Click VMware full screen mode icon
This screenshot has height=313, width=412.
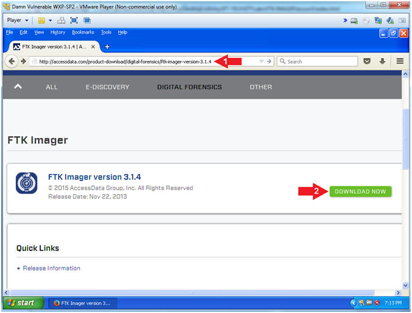click(74, 20)
